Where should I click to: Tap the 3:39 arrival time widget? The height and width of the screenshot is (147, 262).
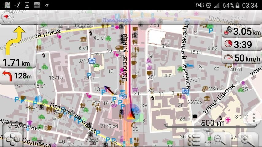(242, 44)
